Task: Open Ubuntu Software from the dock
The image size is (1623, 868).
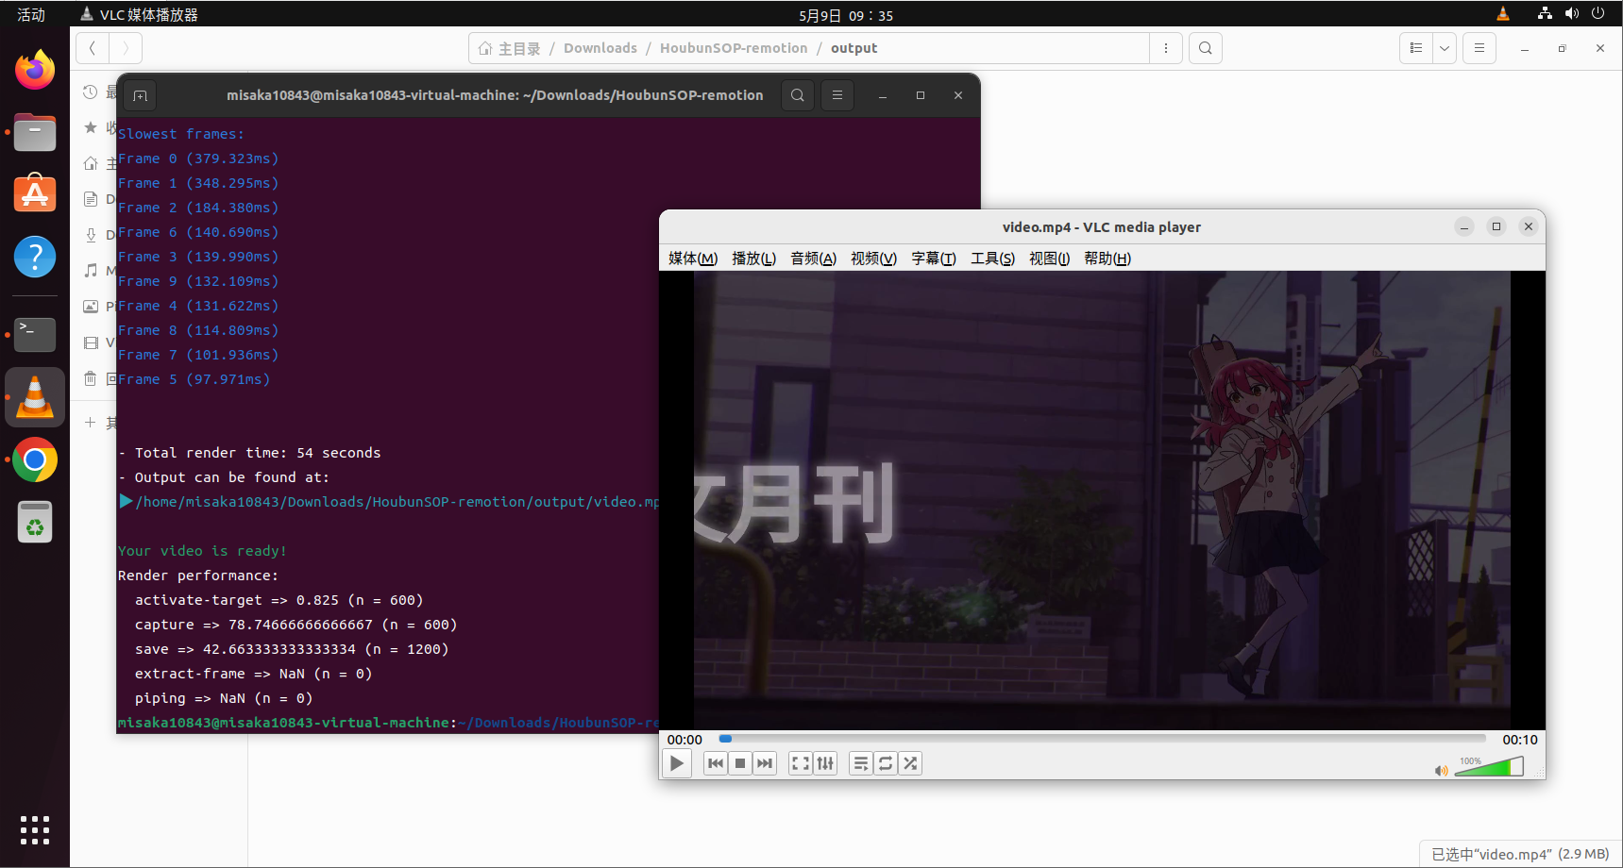Action: tap(35, 194)
